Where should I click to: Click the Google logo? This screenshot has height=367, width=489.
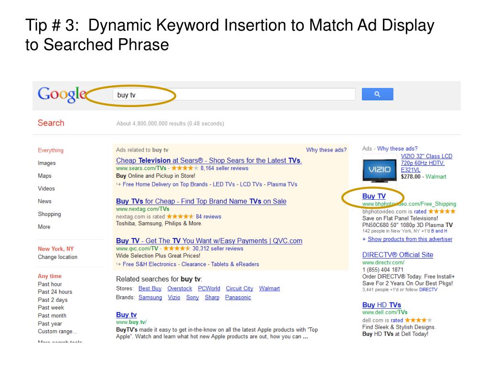tap(62, 94)
